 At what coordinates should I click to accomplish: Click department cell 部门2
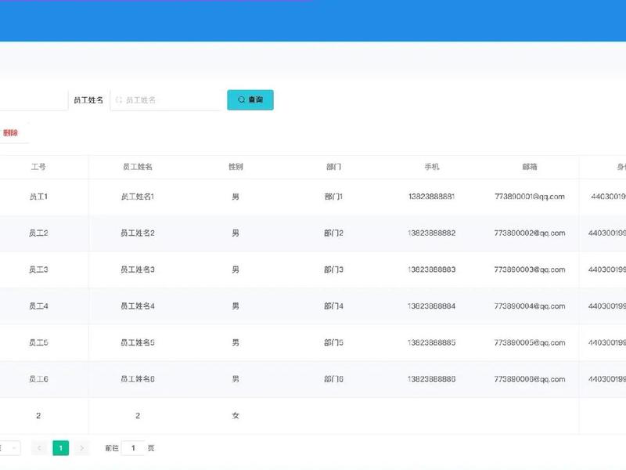[334, 233]
